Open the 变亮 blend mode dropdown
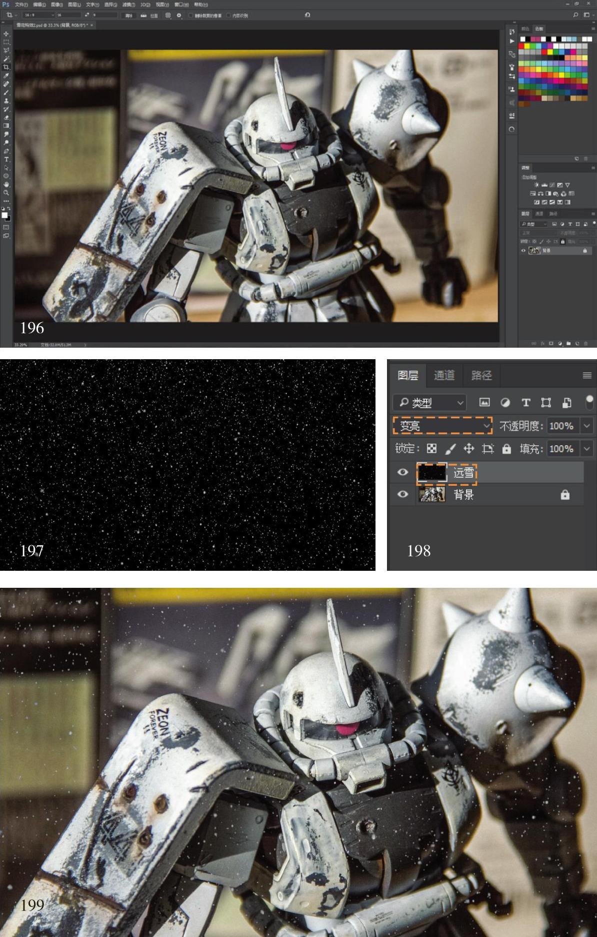The height and width of the screenshot is (937, 597). pos(443,426)
